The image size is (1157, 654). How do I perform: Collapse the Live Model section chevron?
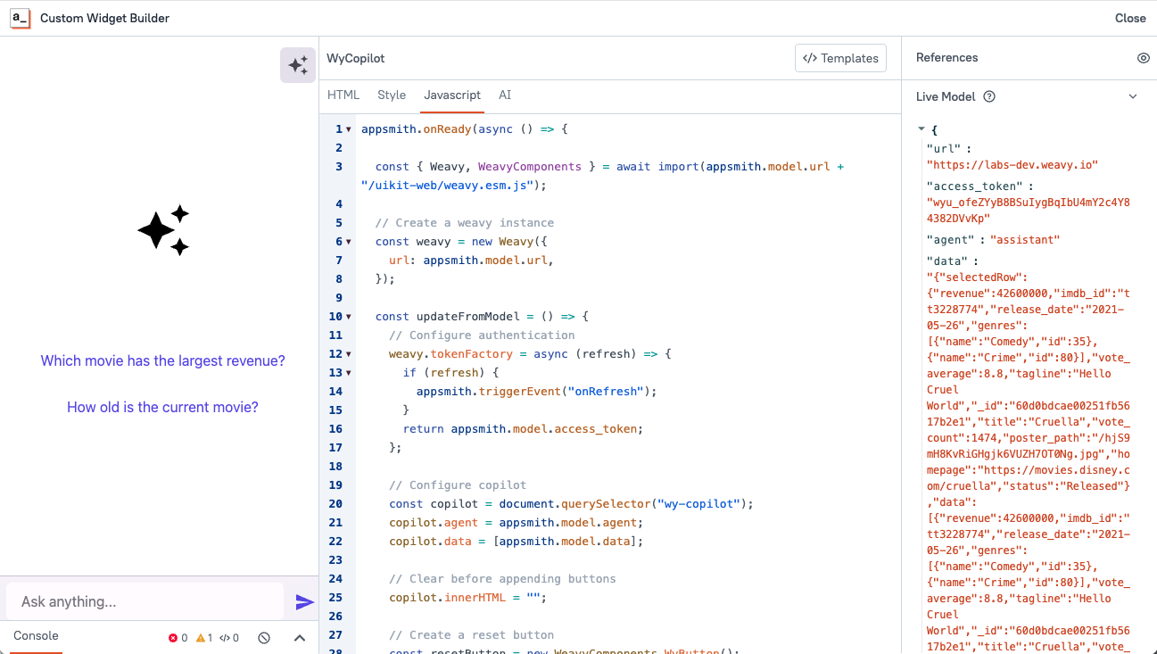1133,96
